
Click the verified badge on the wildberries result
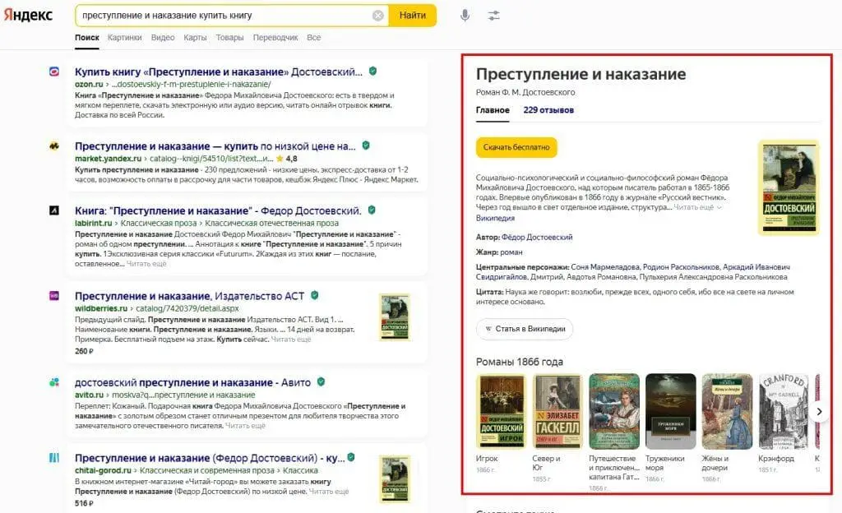[315, 295]
